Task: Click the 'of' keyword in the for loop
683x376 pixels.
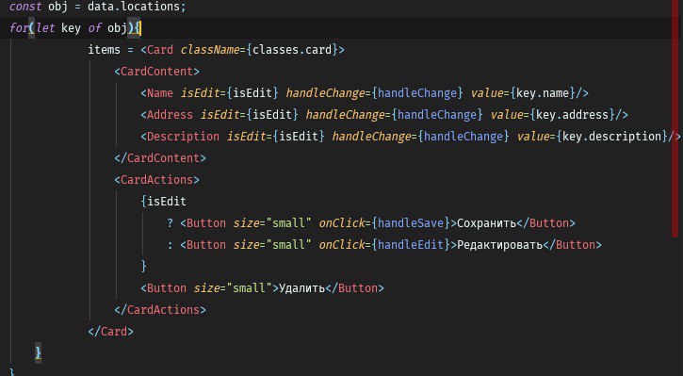Action: 94,28
